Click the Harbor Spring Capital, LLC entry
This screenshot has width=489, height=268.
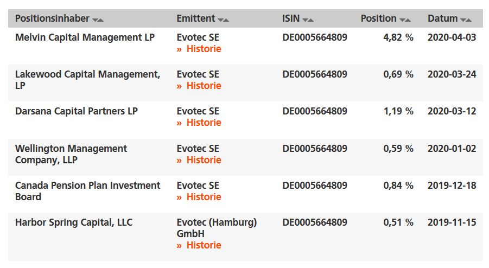[74, 222]
